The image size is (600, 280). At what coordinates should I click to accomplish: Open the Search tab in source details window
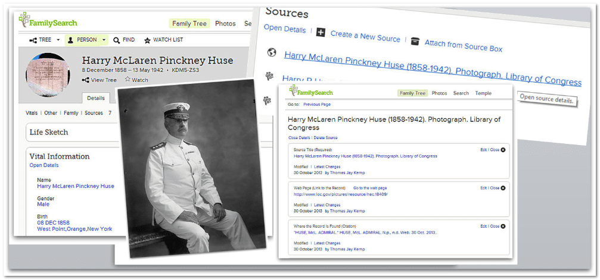461,93
